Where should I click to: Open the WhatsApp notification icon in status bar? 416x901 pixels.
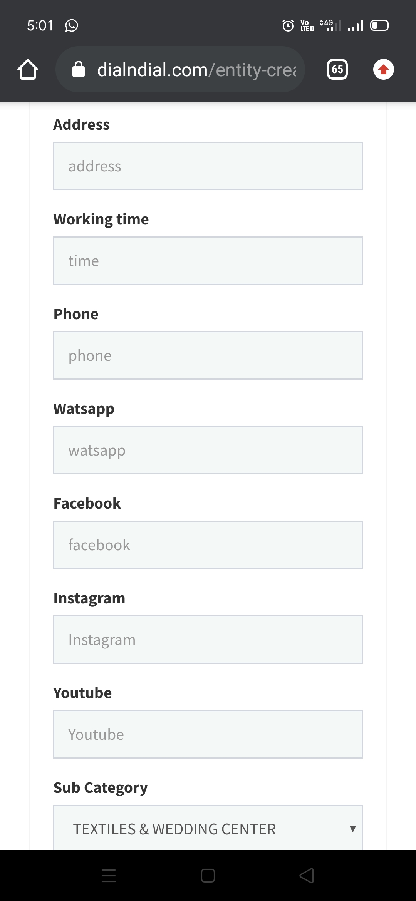coord(72,25)
